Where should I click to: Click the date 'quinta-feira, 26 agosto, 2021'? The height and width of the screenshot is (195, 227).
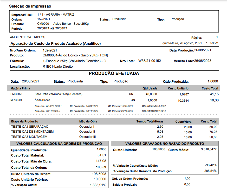click(x=182, y=43)
